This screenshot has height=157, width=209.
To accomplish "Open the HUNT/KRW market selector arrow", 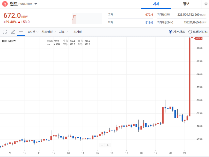I will pyautogui.click(x=36, y=4).
